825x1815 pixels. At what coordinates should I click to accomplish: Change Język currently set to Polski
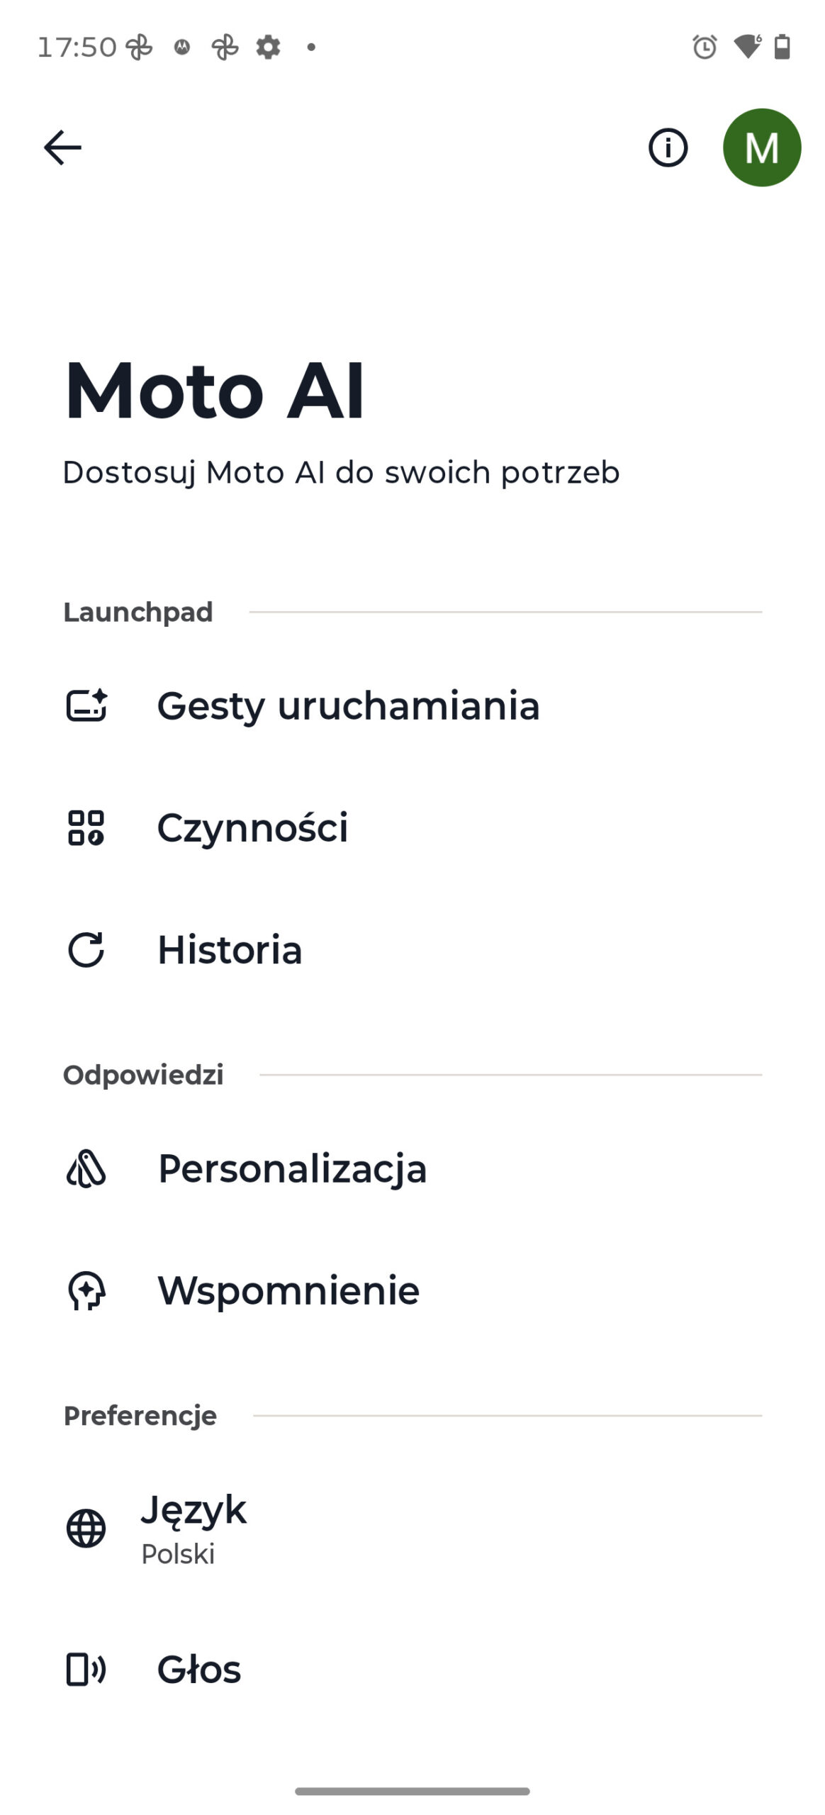coord(412,1528)
